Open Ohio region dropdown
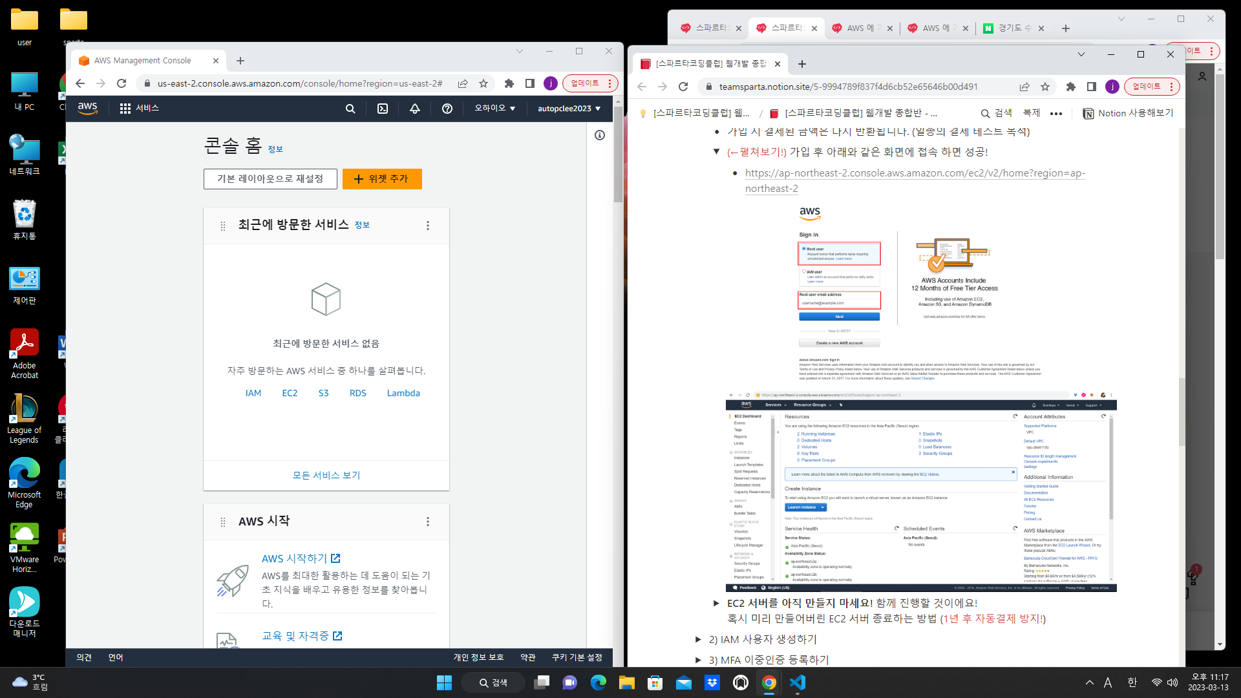 [495, 109]
